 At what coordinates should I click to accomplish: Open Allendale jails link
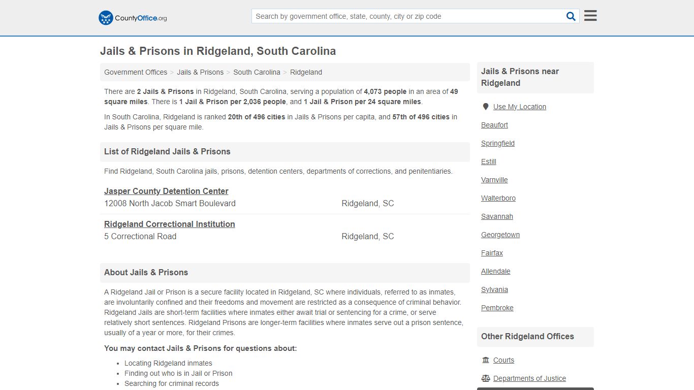pyautogui.click(x=496, y=271)
